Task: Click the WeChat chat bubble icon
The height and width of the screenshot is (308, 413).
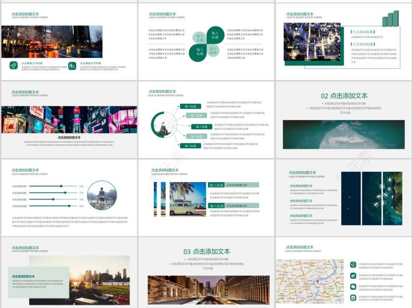Action: [353, 287]
